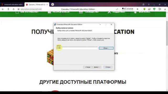Click the green download arrow extension icon
Image resolution: width=168 pixels, height=94 pixels.
(144, 9)
